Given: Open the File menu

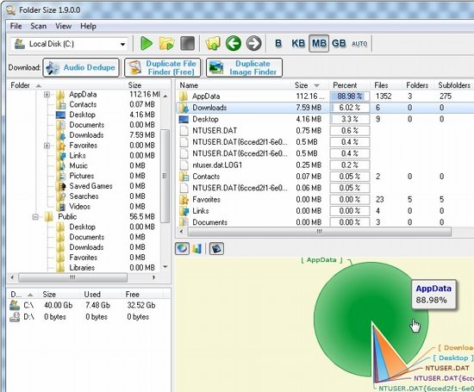Looking at the screenshot, I should click(16, 27).
